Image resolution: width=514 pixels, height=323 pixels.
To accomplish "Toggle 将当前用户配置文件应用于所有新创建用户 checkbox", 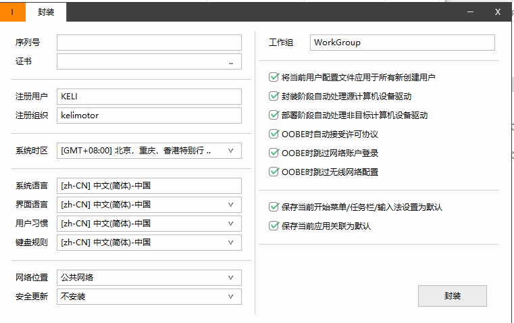I will coord(274,78).
